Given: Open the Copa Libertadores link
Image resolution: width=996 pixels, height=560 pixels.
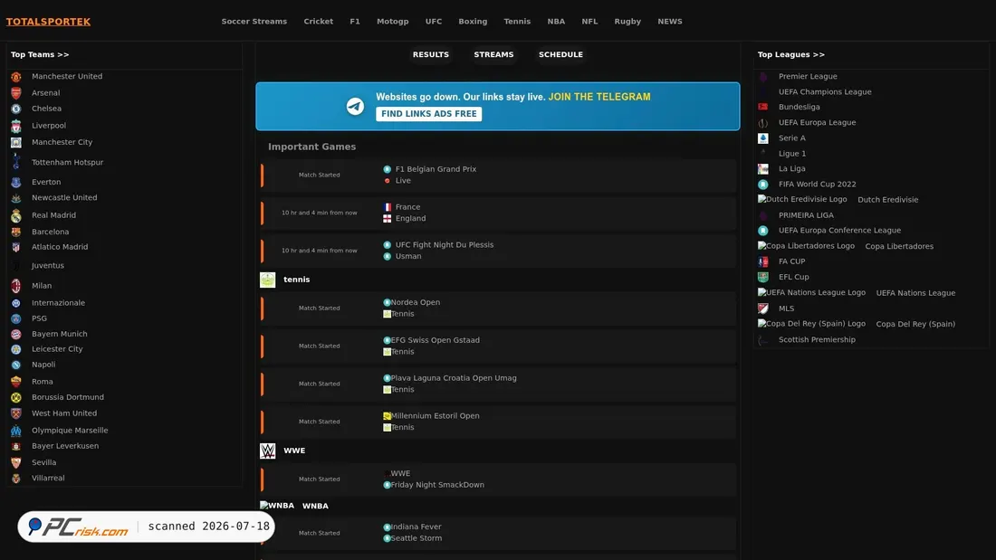Looking at the screenshot, I should [899, 246].
